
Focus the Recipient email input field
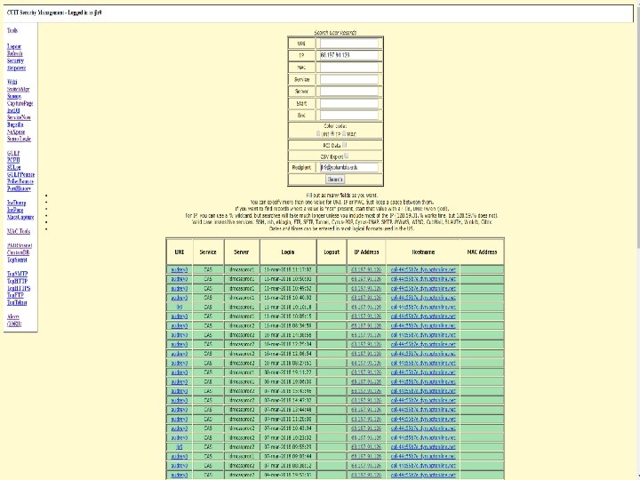click(x=349, y=167)
